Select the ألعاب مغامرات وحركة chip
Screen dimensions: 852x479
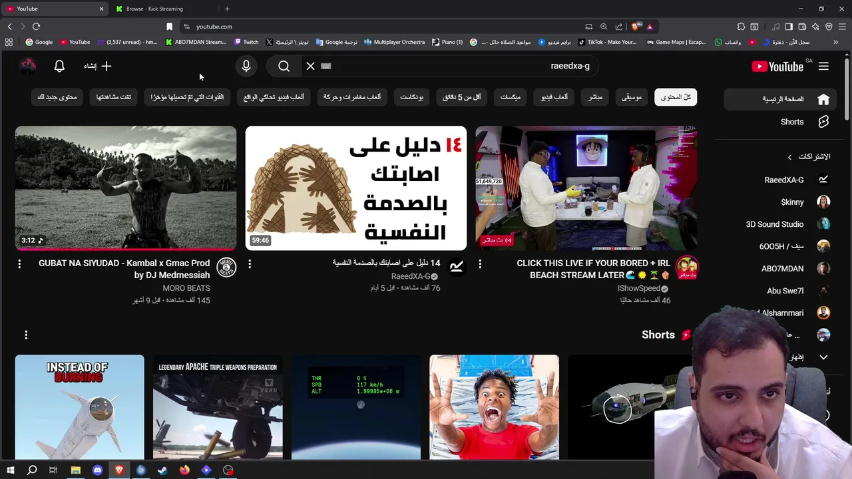point(352,97)
